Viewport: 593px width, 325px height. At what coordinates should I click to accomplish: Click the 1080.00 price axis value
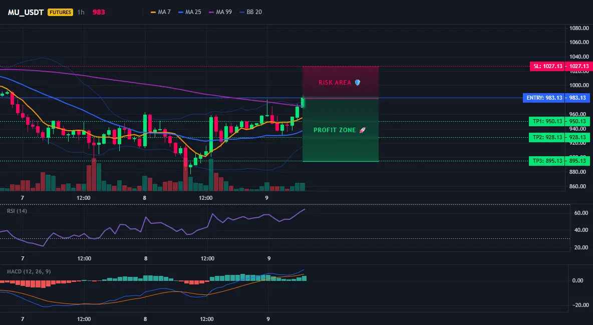(579, 28)
